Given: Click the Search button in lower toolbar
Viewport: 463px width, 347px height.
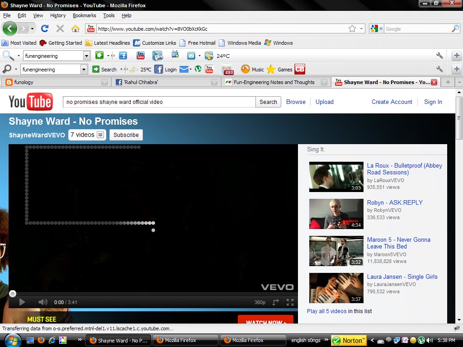Looking at the screenshot, I should 104,69.
